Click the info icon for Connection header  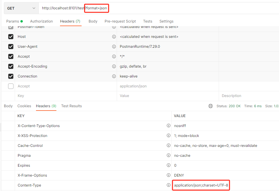(x=114, y=76)
